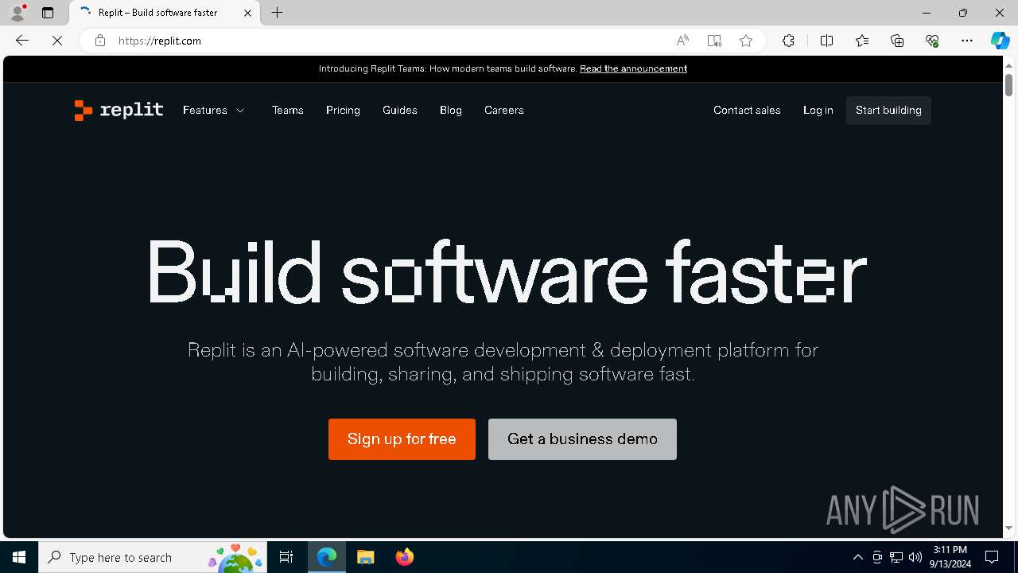The image size is (1018, 573).
Task: Open the tab actions menu icon
Action: click(48, 13)
